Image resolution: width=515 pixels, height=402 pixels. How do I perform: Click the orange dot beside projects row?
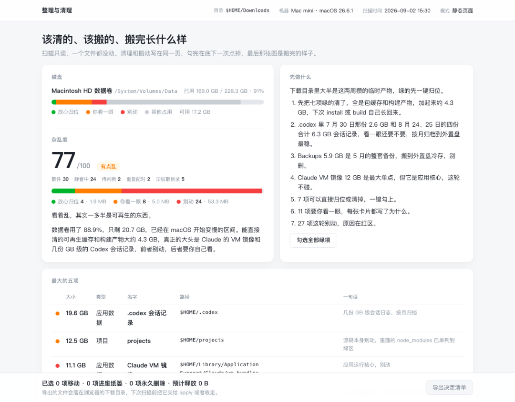pos(58,342)
